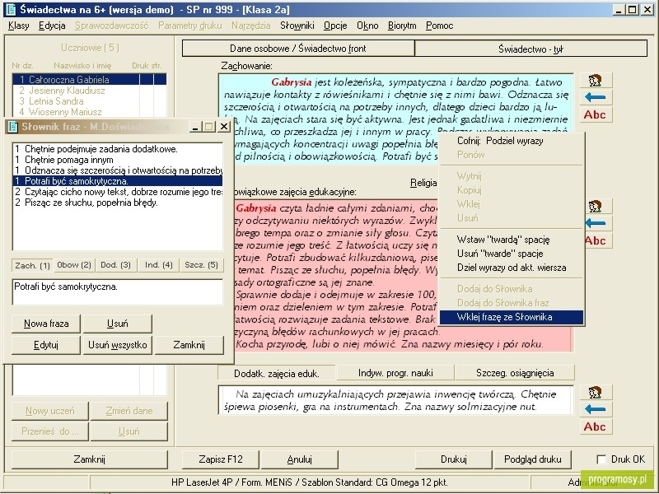Click the main window application icon
This screenshot has width=659, height=494.
(11, 9)
